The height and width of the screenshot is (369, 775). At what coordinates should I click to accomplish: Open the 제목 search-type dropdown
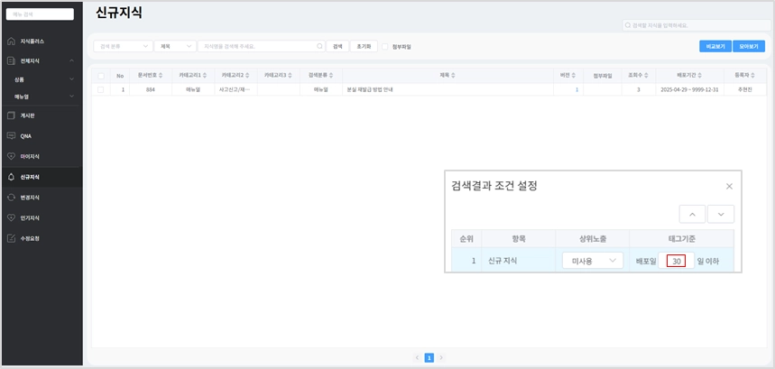[175, 46]
